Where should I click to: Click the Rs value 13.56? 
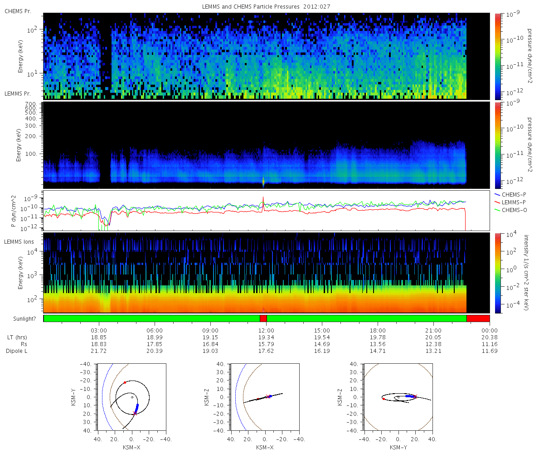coord(378,344)
